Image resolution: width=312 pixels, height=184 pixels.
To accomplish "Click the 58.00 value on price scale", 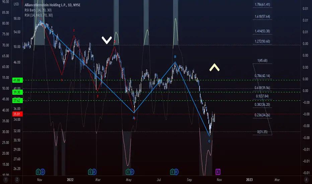I will tap(17, 18).
